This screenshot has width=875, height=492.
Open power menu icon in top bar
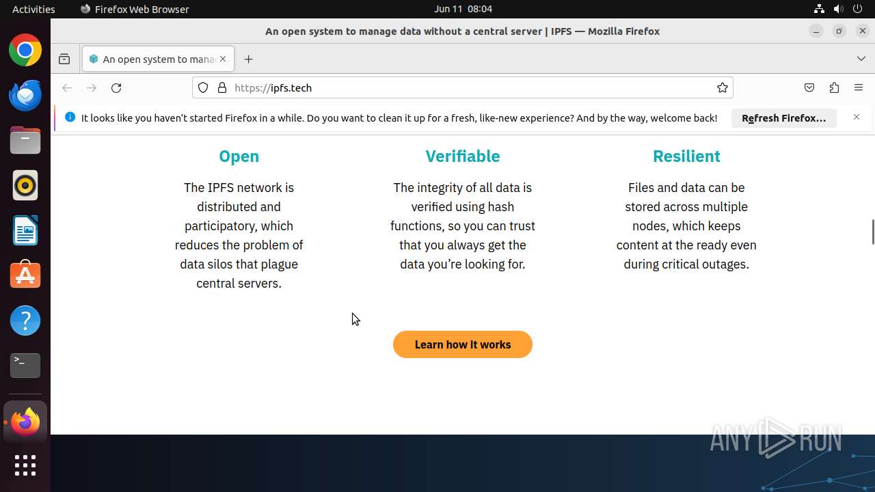pyautogui.click(x=859, y=9)
